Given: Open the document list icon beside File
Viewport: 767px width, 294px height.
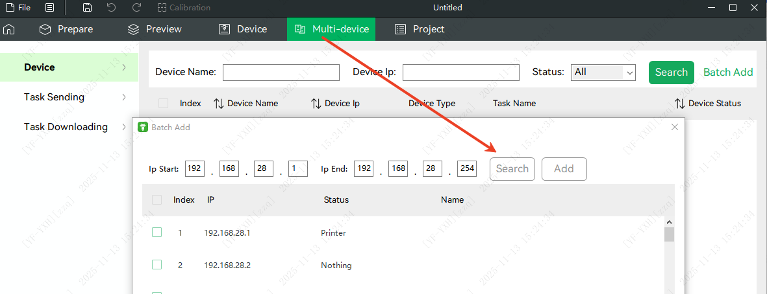Looking at the screenshot, I should [50, 8].
